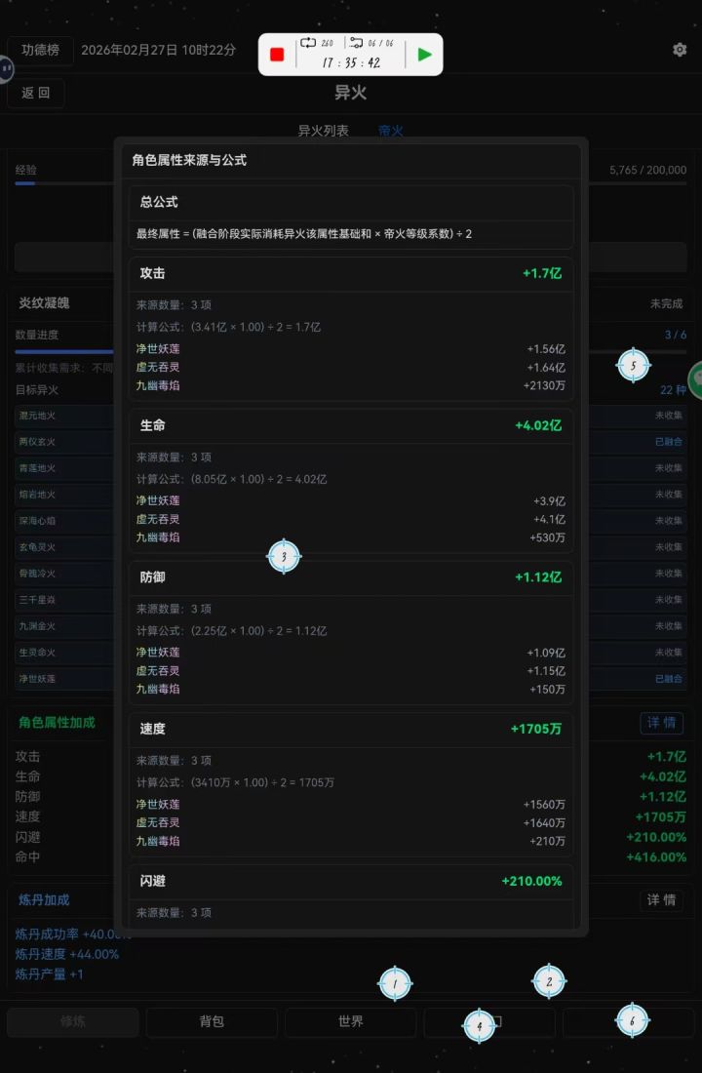Open 详情 for 炼丹加成

(x=662, y=900)
